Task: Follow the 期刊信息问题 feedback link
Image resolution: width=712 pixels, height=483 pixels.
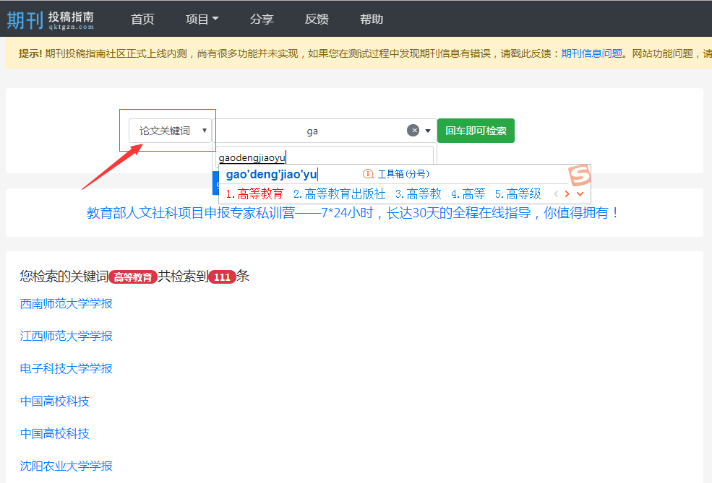Action: 592,53
